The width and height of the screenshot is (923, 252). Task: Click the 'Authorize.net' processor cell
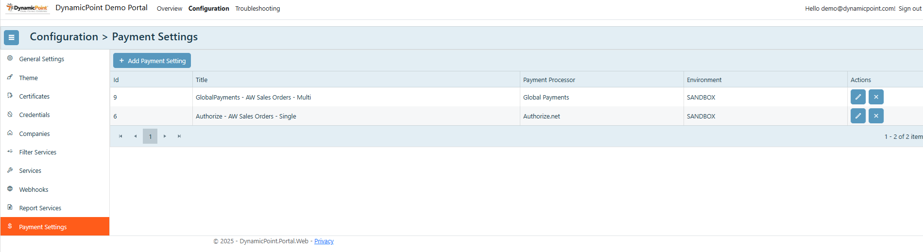pyautogui.click(x=602, y=116)
